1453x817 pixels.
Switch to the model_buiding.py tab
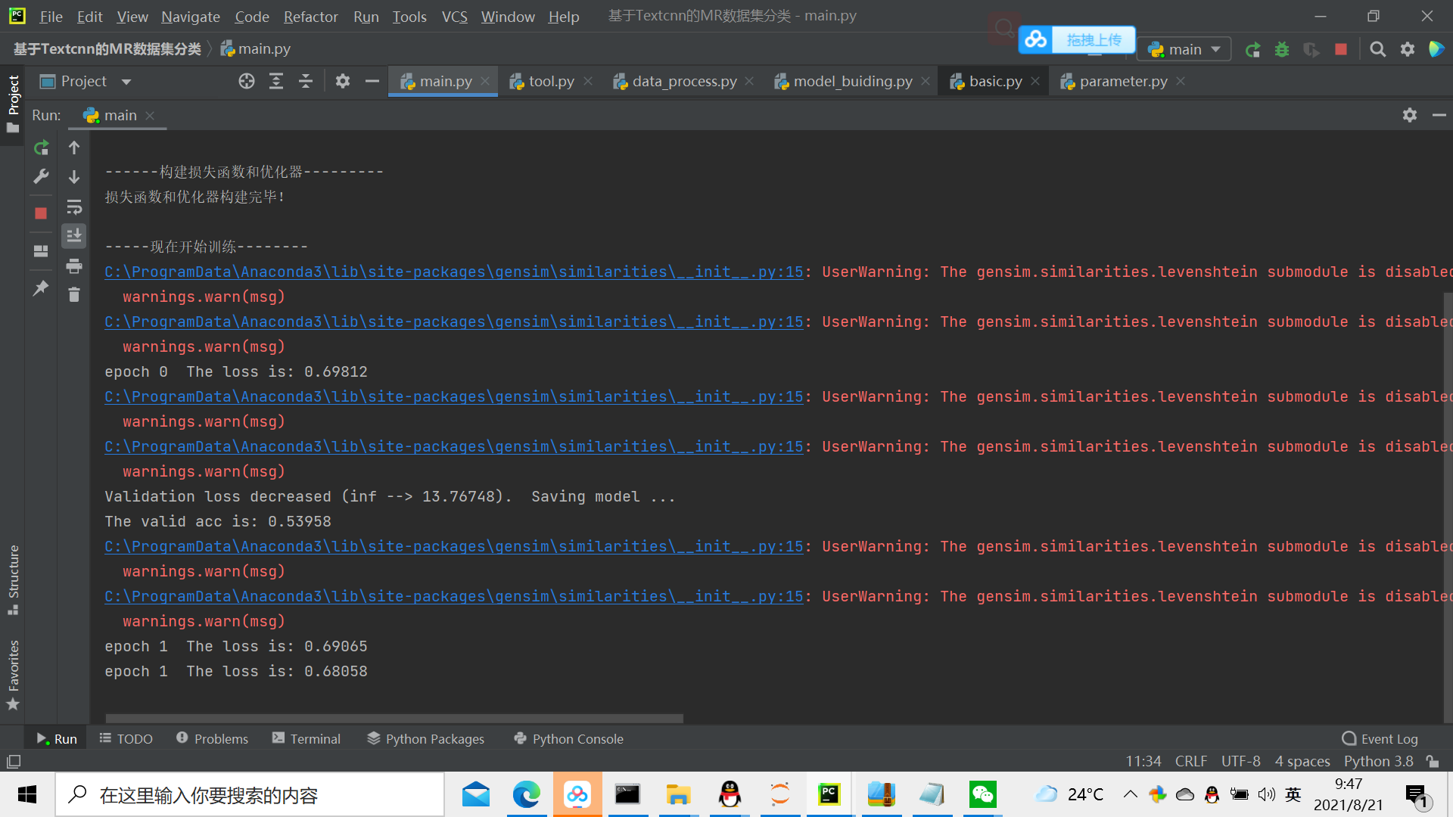pos(852,82)
